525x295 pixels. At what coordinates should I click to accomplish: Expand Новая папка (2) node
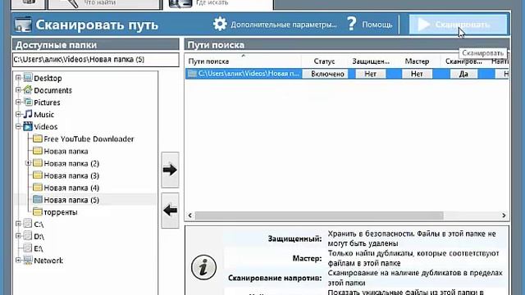pos(28,163)
